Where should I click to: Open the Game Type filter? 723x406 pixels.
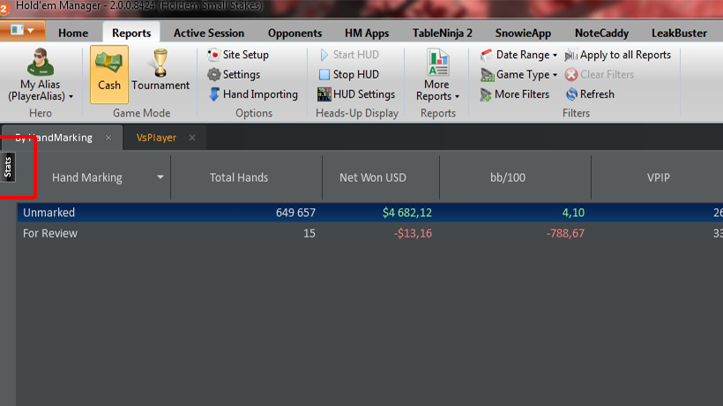coord(518,74)
